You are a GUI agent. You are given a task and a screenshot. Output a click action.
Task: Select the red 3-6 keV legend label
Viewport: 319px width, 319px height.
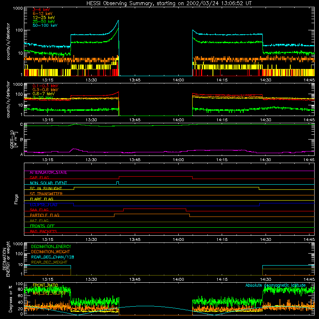(x=41, y=10)
